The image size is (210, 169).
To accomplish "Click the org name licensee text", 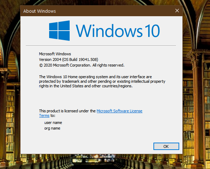I will tap(52, 128).
